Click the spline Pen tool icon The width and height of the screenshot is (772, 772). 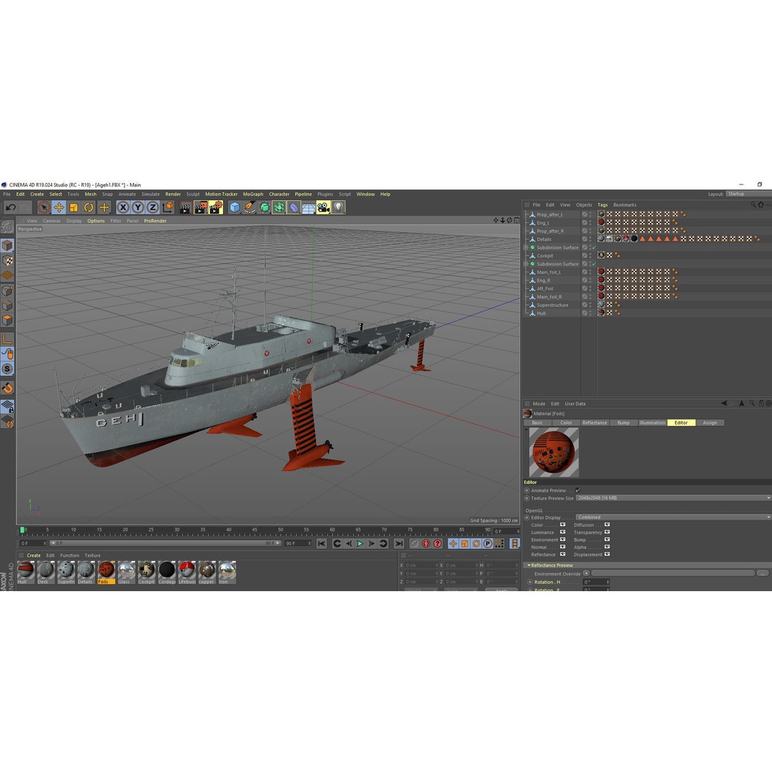[x=249, y=207]
